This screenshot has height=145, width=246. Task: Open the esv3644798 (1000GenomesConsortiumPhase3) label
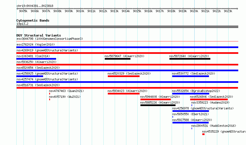pos(50,39)
